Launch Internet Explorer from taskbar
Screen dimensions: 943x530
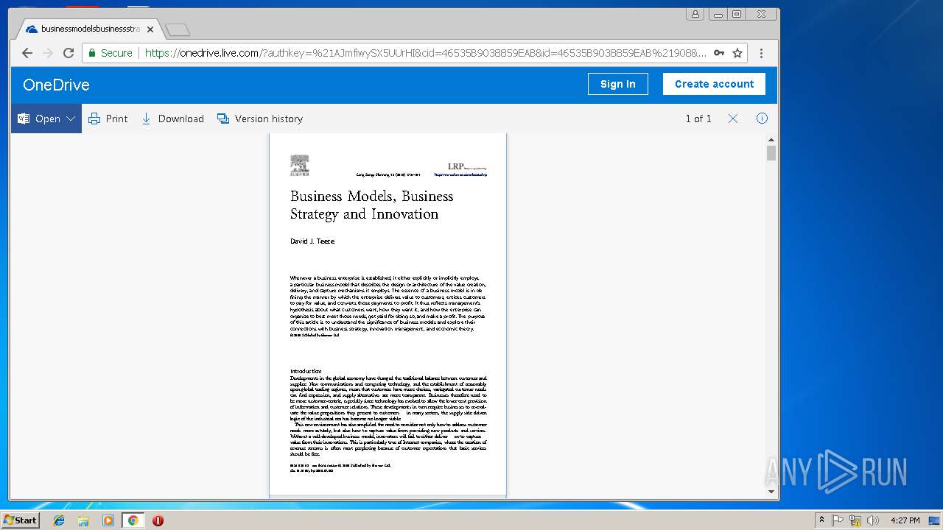(59, 520)
